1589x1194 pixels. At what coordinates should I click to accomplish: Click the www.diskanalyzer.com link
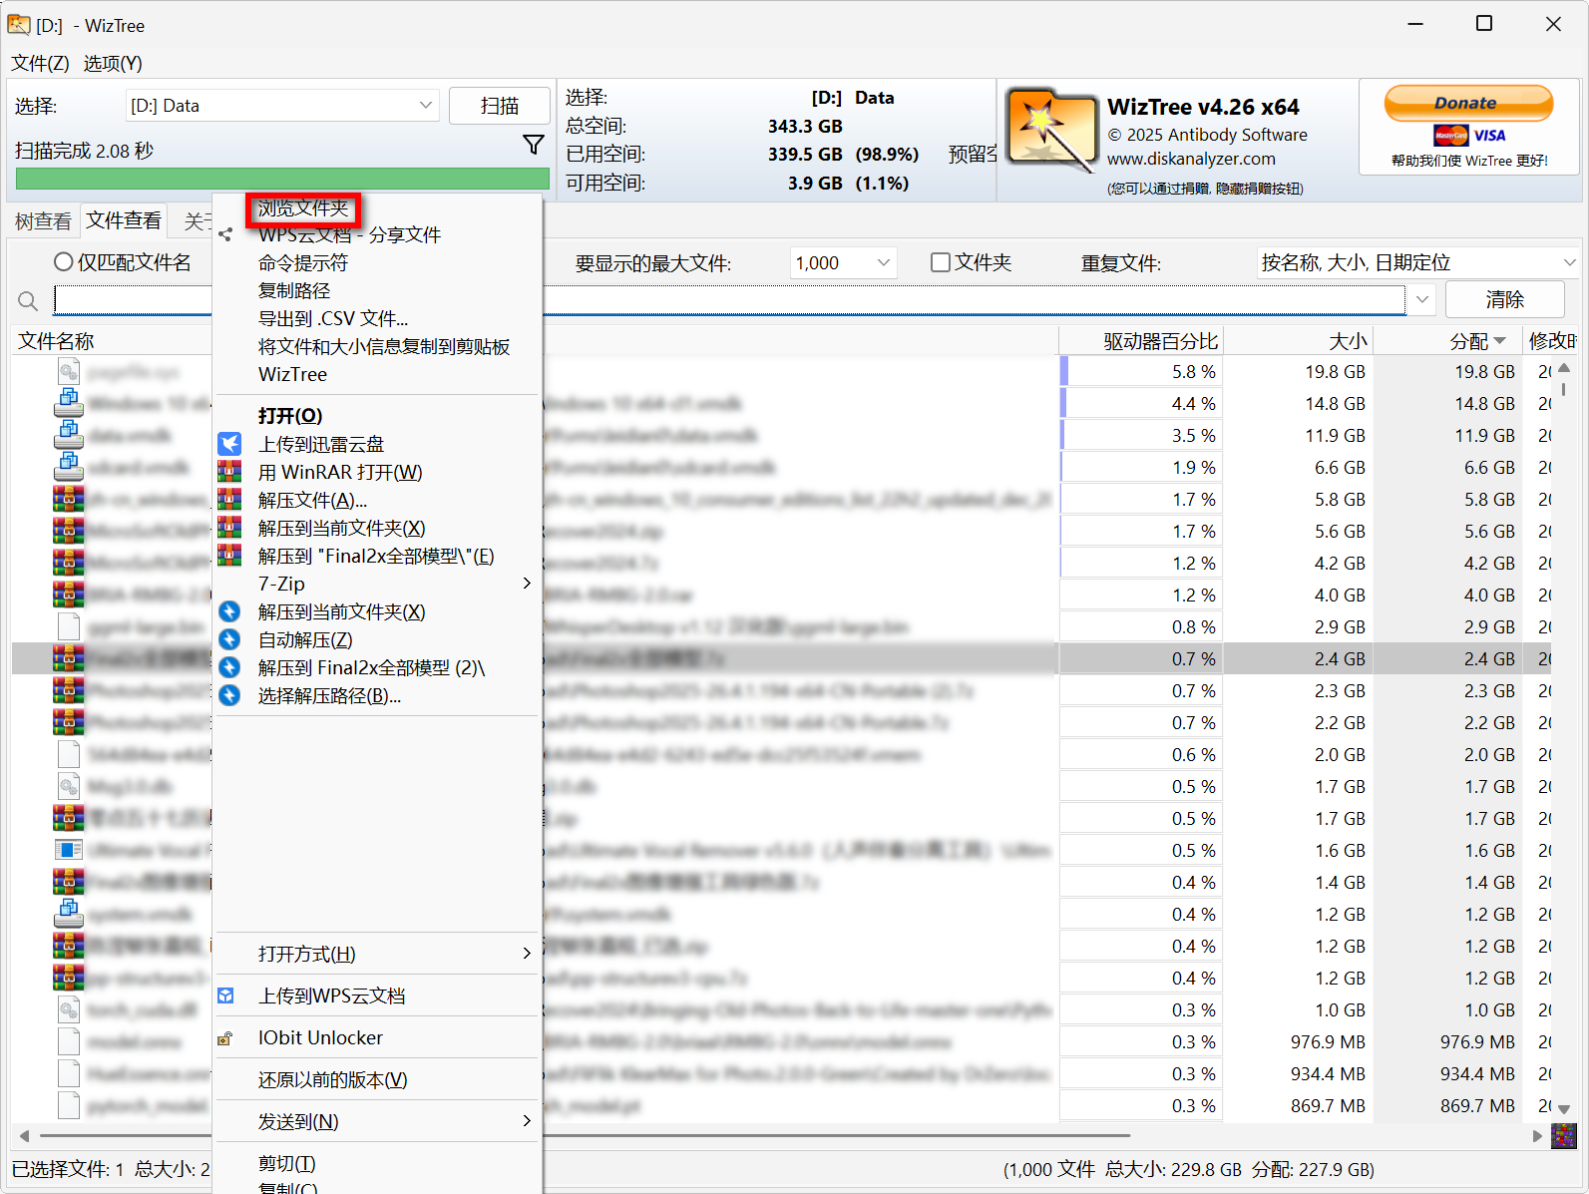point(1191,159)
